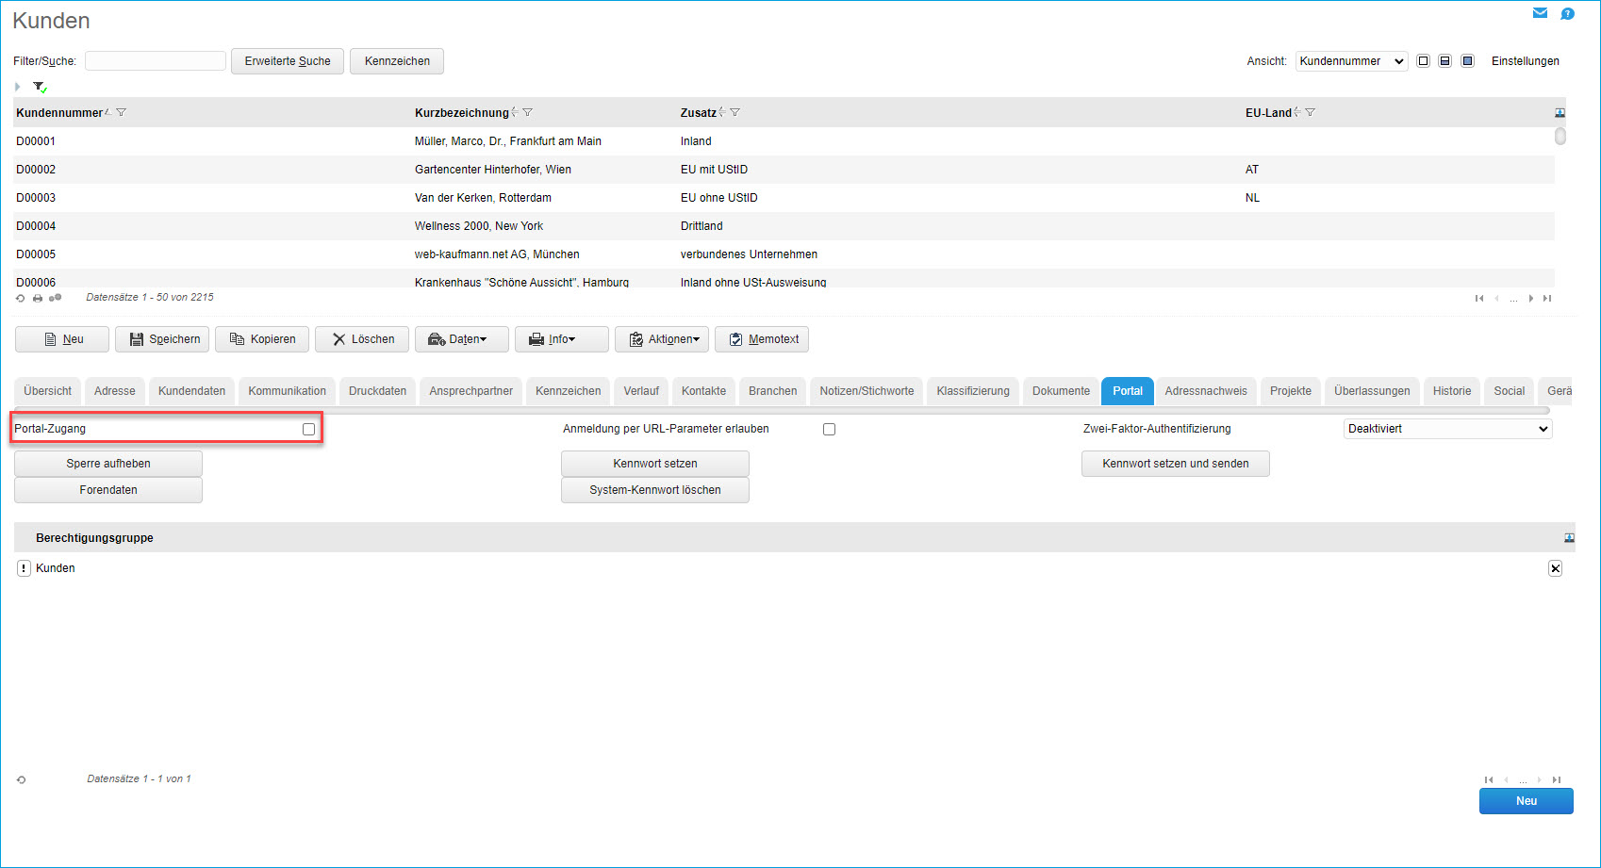Click the blue help question-mark icon
This screenshot has height=868, width=1601.
[x=1567, y=13]
